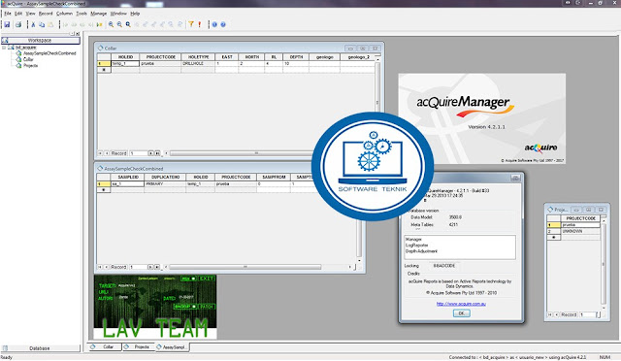Click HOLETYPE column header in Collar
This screenshot has height=361, width=621.
(x=198, y=57)
